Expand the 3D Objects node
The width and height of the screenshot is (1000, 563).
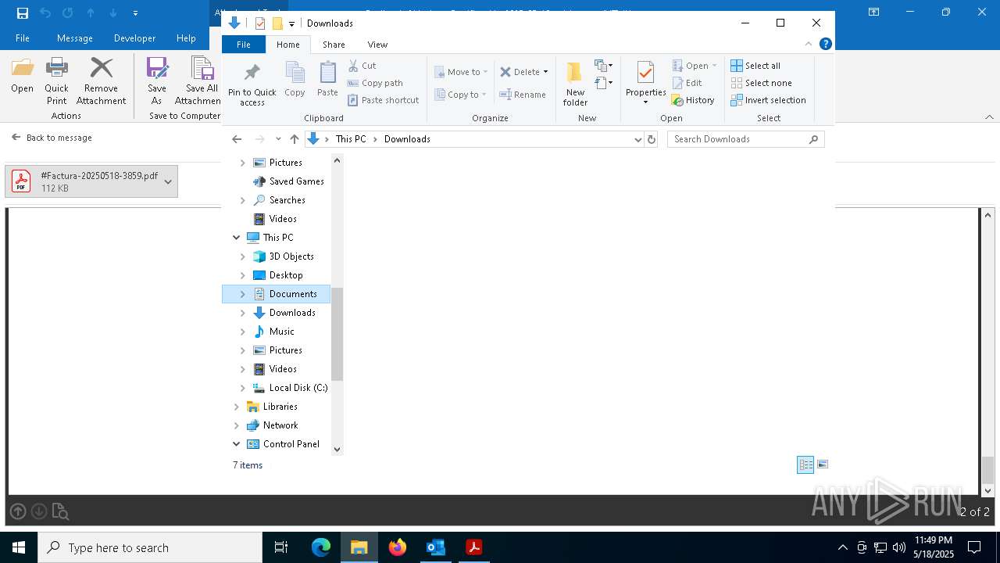(x=242, y=256)
